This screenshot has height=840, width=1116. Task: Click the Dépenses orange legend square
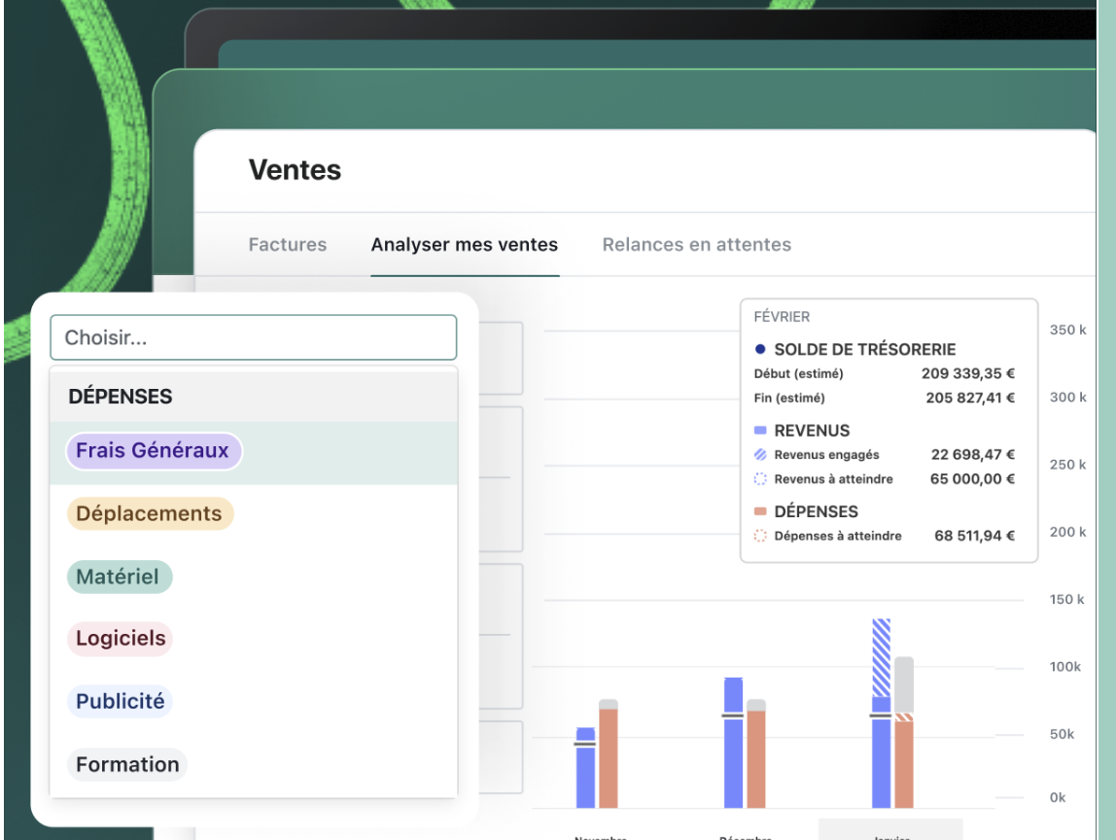[760, 511]
